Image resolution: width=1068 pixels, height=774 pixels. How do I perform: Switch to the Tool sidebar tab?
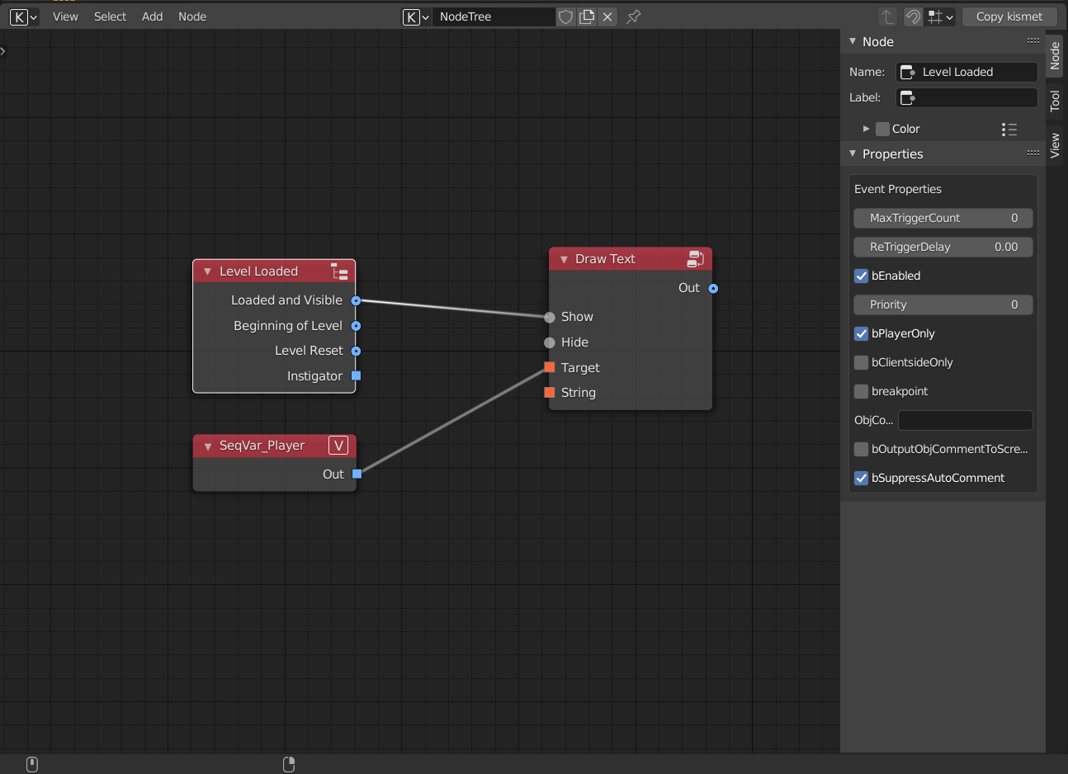(x=1055, y=101)
